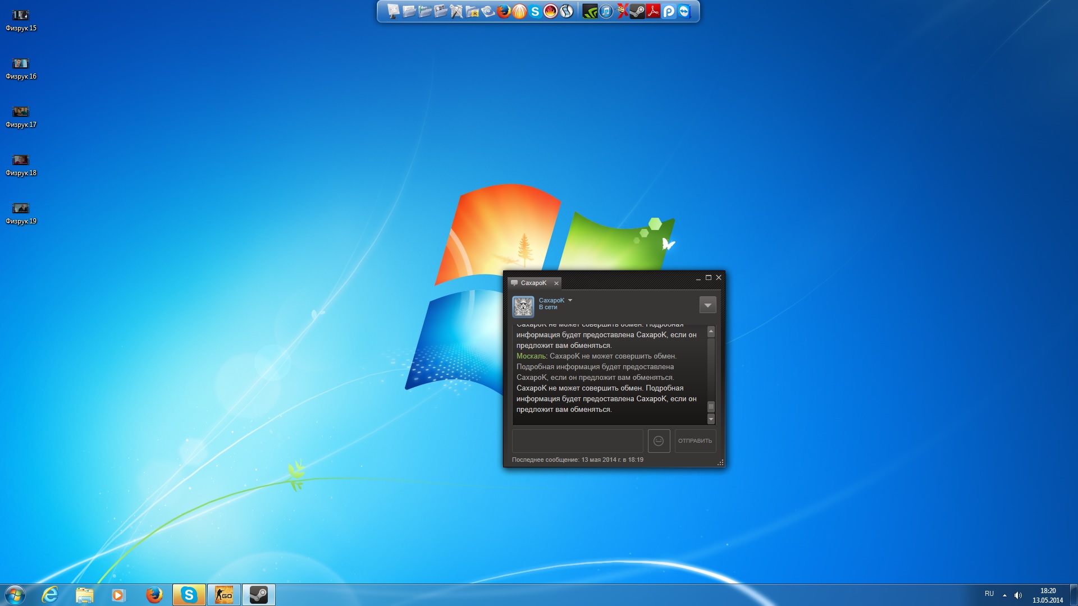Click the RU language indicator

click(x=989, y=594)
